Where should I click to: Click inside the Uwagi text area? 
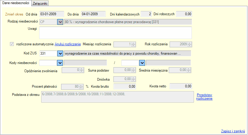point(116,33)
